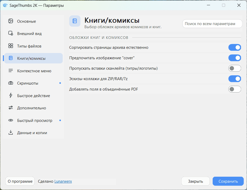Open the Основные settings section
This screenshot has width=247, height=190.
[33, 21]
